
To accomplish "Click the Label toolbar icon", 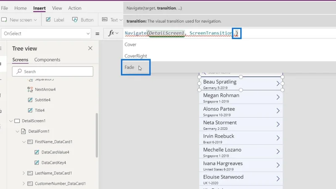I will point(48,19).
